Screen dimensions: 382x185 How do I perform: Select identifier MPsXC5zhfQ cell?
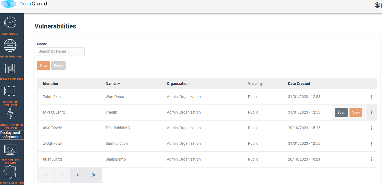54,112
